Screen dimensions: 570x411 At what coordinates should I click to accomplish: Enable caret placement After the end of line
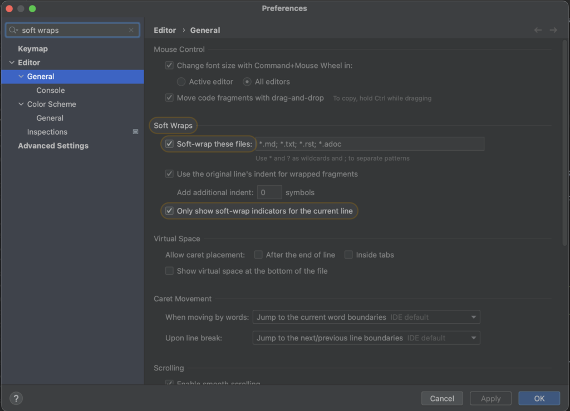pyautogui.click(x=258, y=254)
